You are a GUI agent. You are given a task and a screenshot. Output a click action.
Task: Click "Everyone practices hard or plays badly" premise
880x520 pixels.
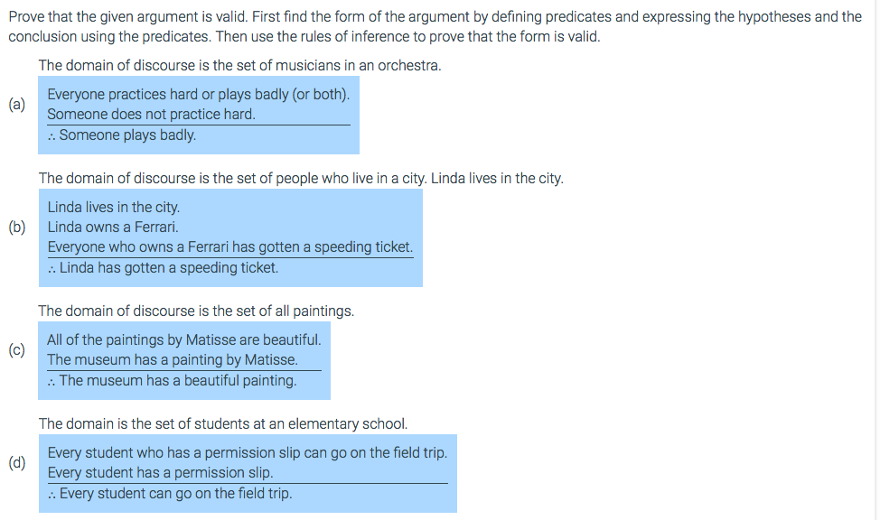click(x=198, y=94)
